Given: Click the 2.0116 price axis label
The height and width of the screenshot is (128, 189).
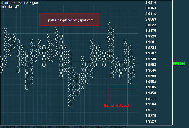Looking at the screenshot, I should click(x=151, y=14).
